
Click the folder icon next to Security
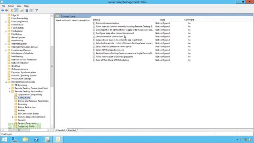point(16,120)
